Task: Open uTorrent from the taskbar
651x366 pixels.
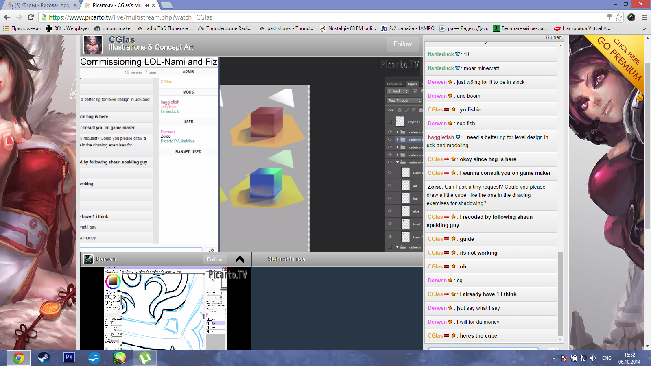Action: pos(145,358)
